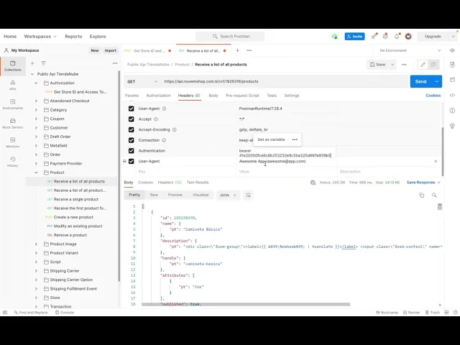Screen dimensions: 460x345
Task: Open collections panel more options ellipsis
Action: (115, 63)
